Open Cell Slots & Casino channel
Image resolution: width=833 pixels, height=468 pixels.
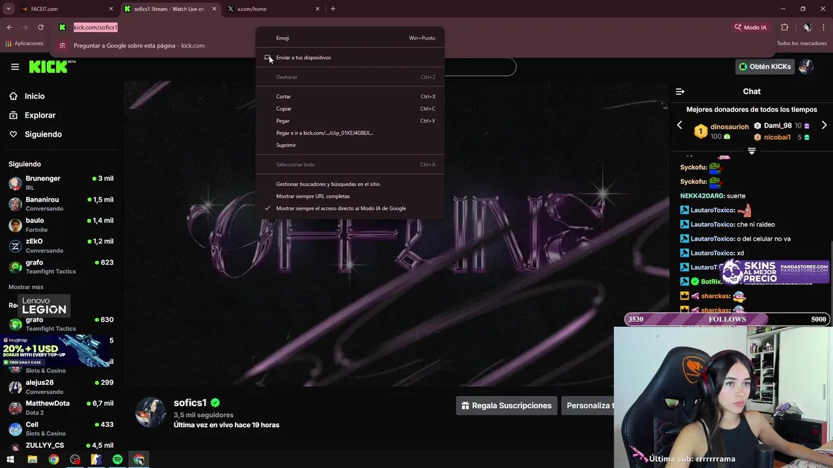pyautogui.click(x=61, y=428)
